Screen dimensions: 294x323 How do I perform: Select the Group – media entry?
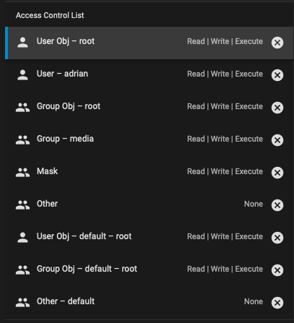point(149,140)
